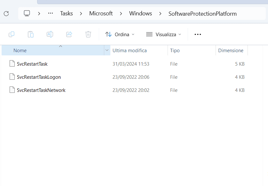Click the Rename icon in the toolbar
Image resolution: width=268 pixels, height=186 pixels.
pyautogui.click(x=50, y=34)
